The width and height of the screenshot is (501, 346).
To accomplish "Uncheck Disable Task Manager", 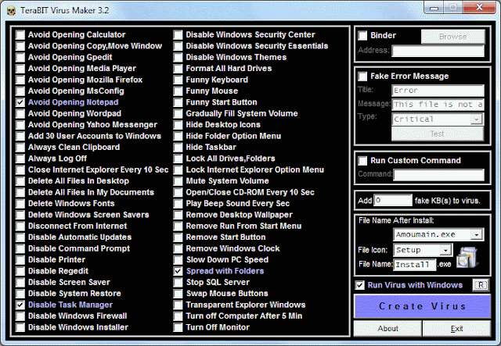I will (20, 305).
